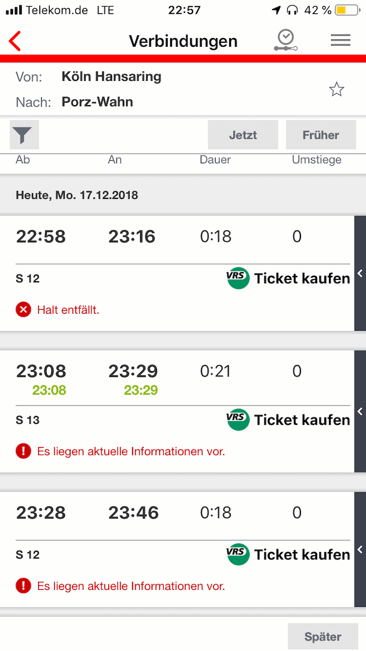Screen dimensions: 366x651
Task: Expand side arrow of 23:28 connection
Action: pyautogui.click(x=360, y=549)
